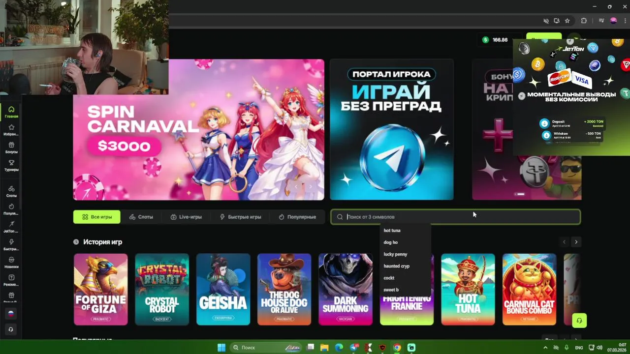Select the Все игры tab
The image size is (630, 354).
coord(96,217)
